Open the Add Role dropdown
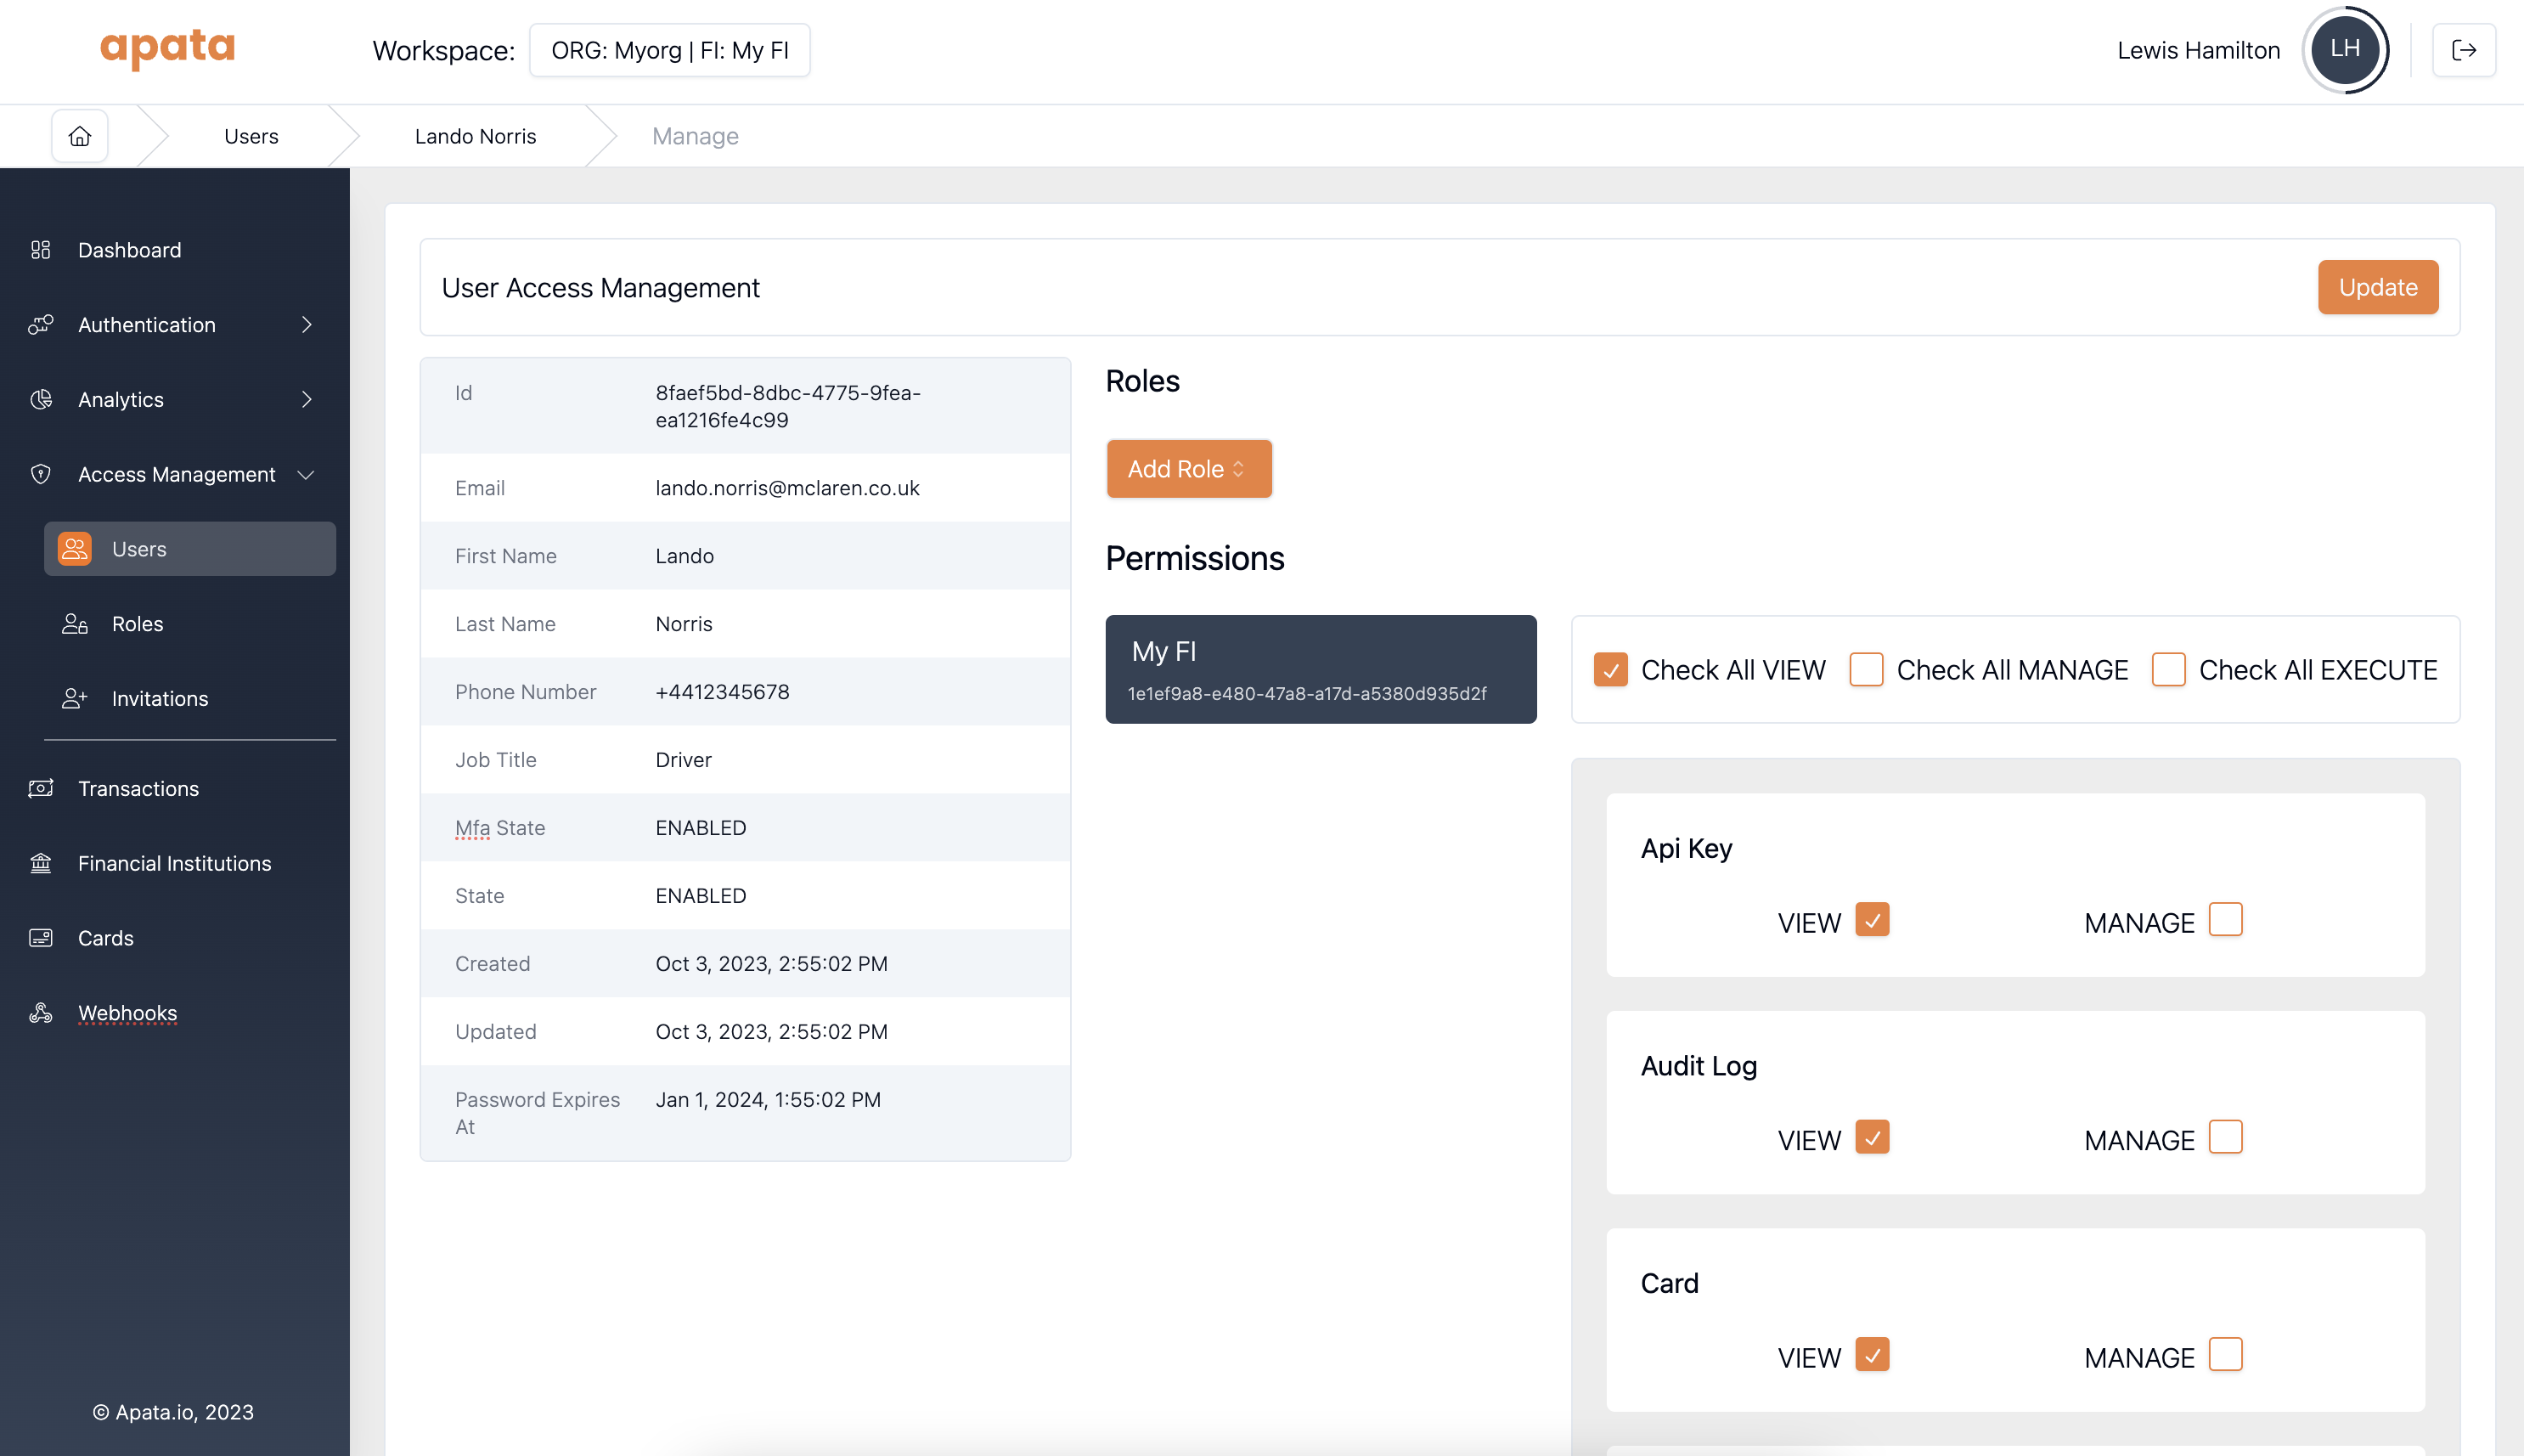 1188,469
